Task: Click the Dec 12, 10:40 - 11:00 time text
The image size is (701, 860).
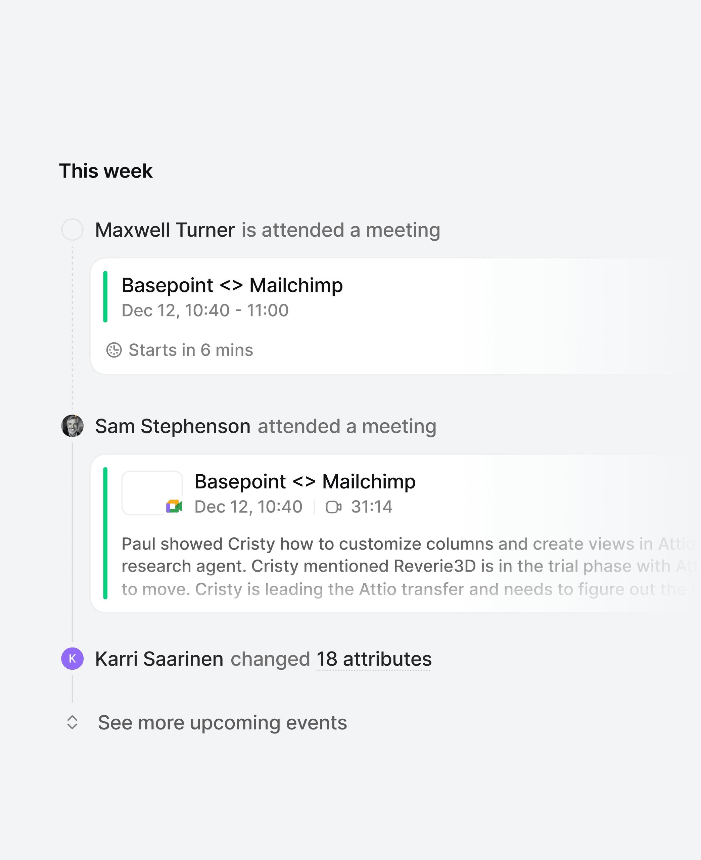Action: [x=205, y=310]
